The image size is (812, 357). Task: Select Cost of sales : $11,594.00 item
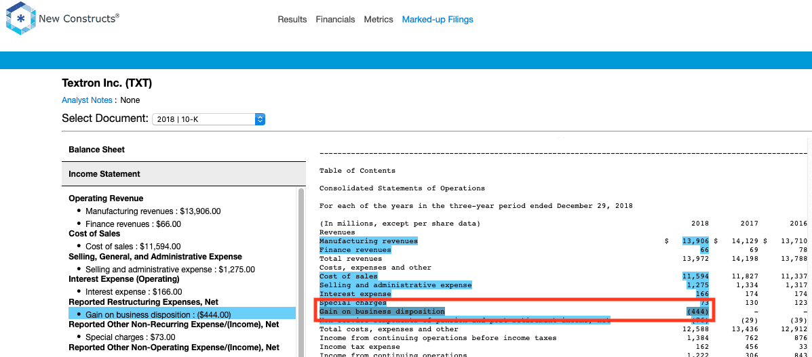pyautogui.click(x=133, y=247)
